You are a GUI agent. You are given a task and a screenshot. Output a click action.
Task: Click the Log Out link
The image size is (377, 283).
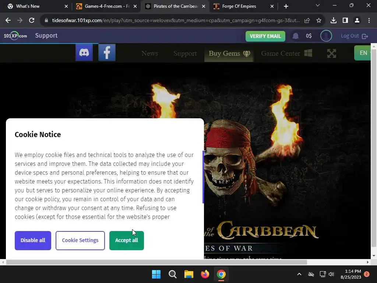(x=355, y=36)
